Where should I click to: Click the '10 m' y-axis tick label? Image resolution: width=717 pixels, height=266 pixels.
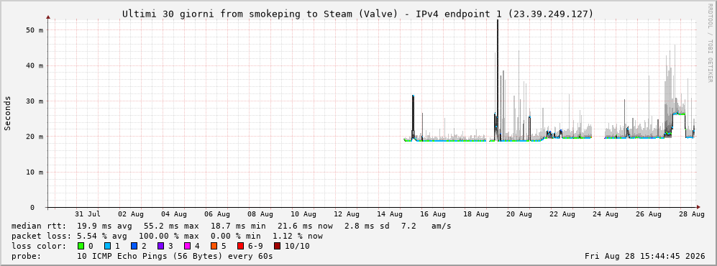pos(35,173)
